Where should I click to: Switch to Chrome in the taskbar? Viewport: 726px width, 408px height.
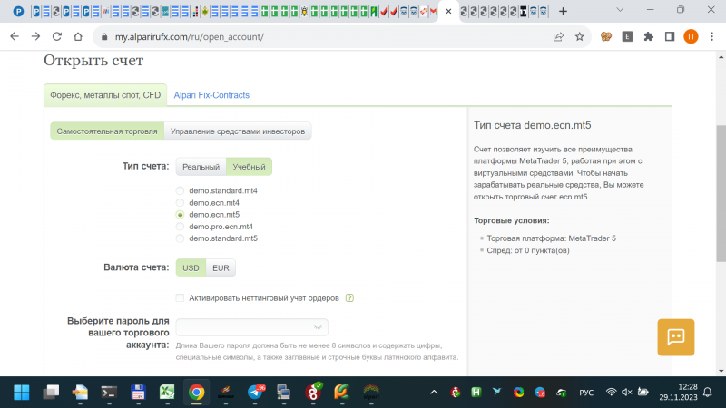[x=196, y=393]
